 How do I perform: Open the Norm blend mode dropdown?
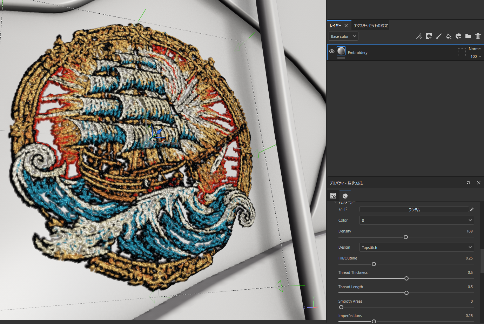[x=475, y=49]
